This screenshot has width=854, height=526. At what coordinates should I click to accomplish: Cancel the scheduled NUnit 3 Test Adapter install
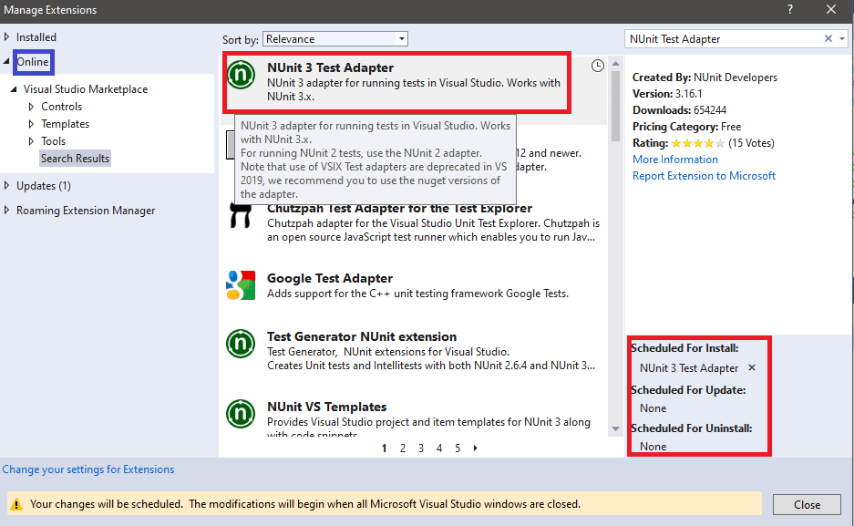751,368
